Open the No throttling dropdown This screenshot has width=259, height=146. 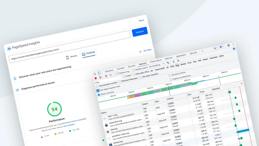tap(157, 66)
